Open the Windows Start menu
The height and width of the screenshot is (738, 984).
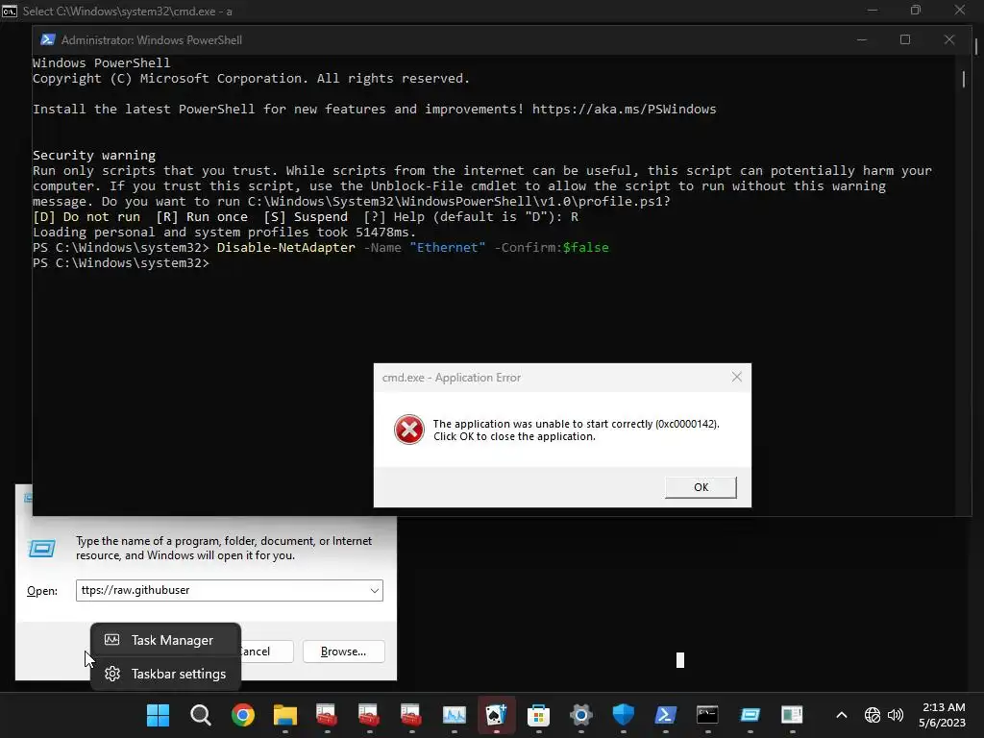(x=158, y=715)
